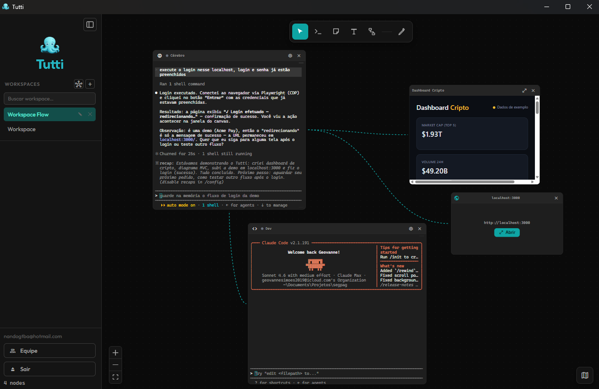Fit canvas to screen

click(115, 377)
